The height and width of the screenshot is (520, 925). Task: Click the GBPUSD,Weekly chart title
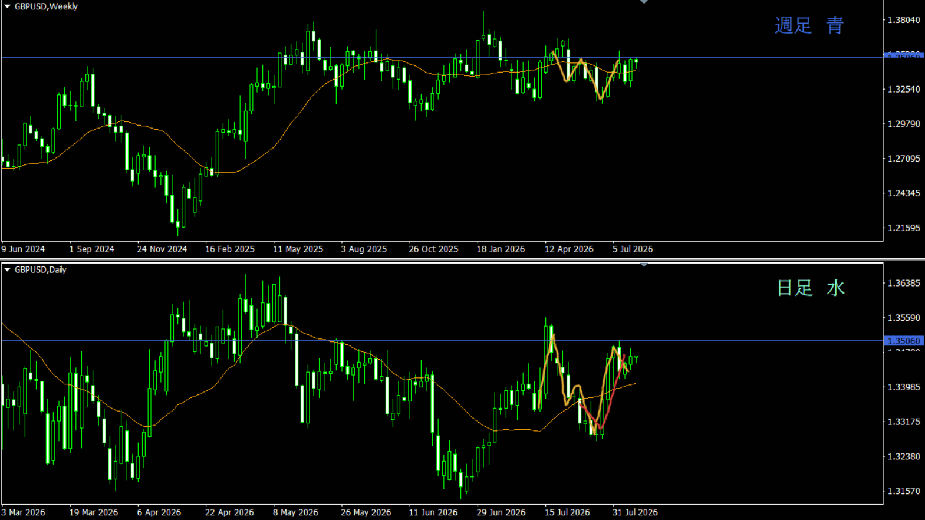[x=46, y=6]
